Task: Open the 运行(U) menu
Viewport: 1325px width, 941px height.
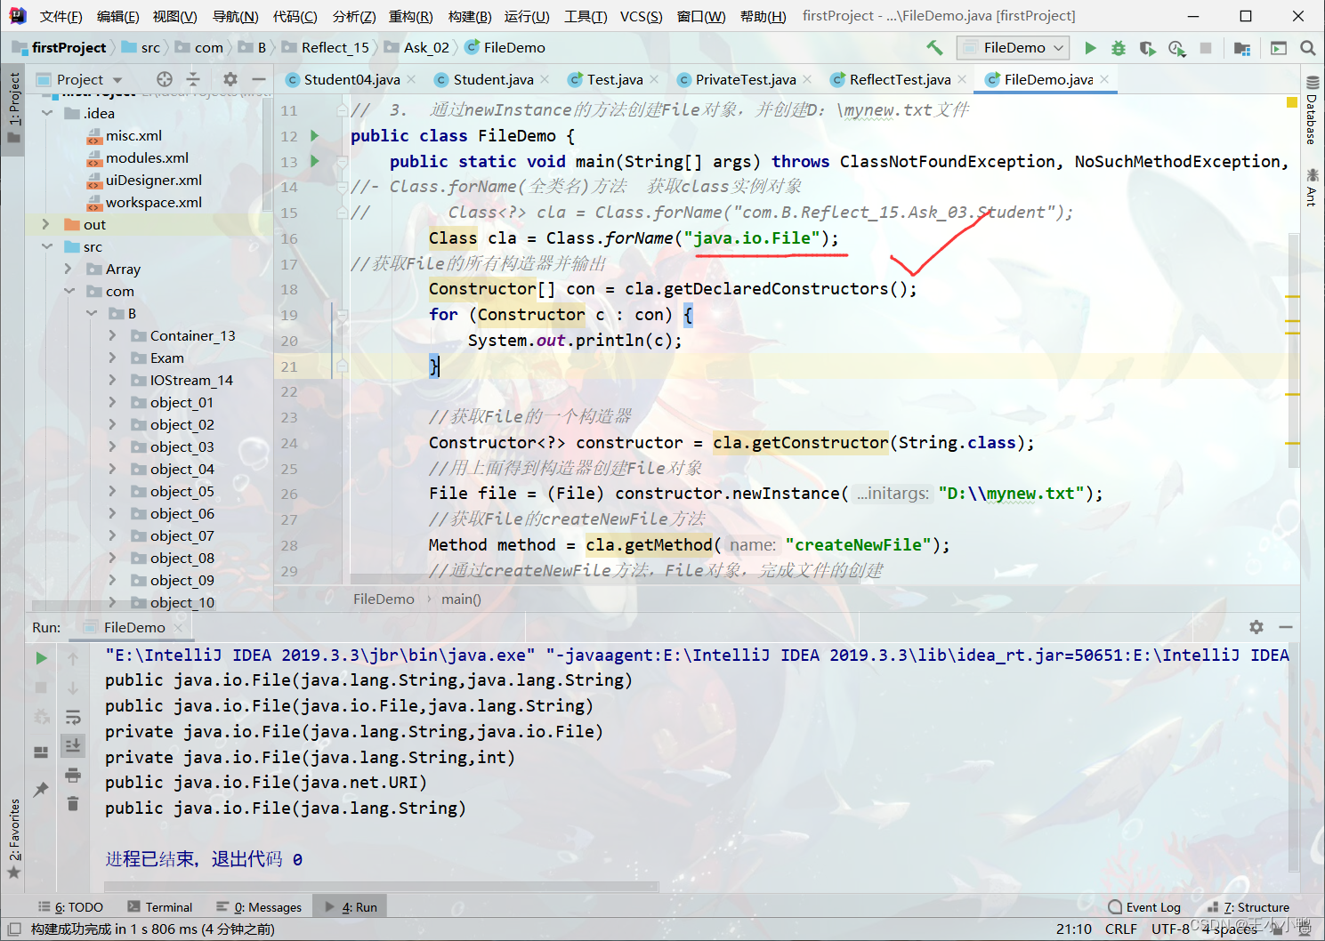Action: pos(527,16)
